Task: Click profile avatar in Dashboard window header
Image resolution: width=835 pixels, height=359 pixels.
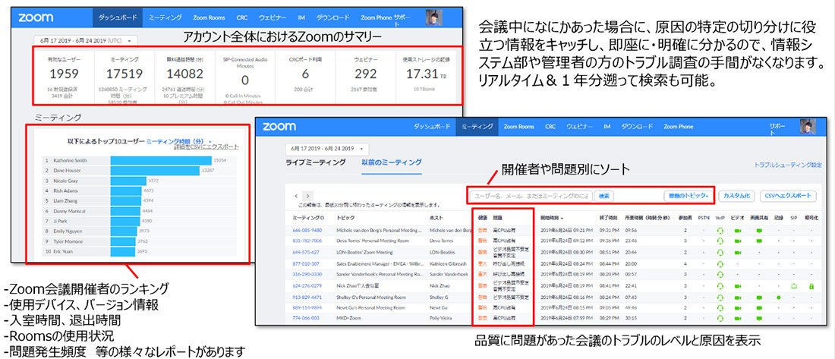Action: 434,17
